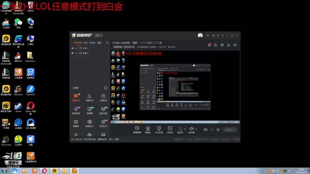Lock the 全屏 1 layer

pos(76,53)
